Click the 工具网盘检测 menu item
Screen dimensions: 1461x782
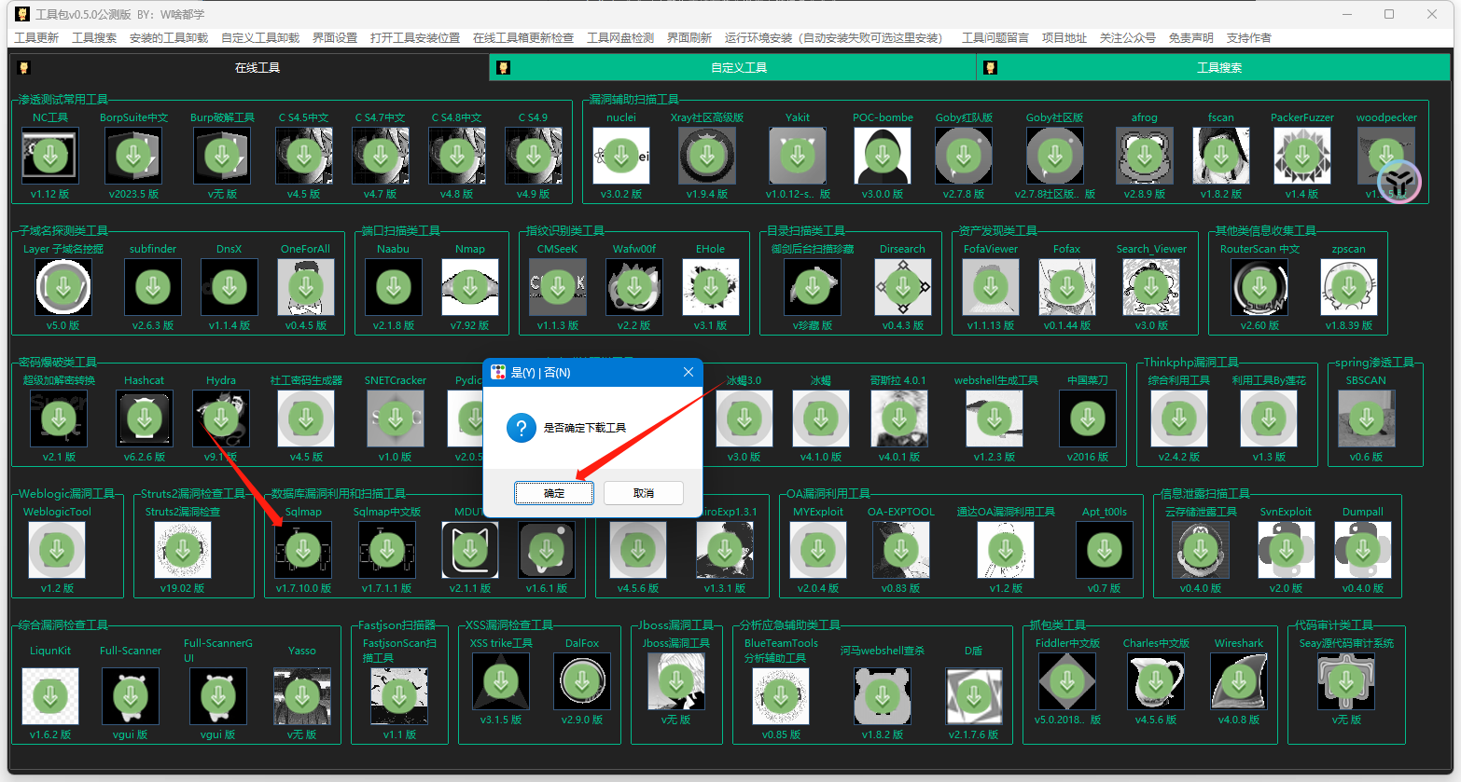click(620, 38)
